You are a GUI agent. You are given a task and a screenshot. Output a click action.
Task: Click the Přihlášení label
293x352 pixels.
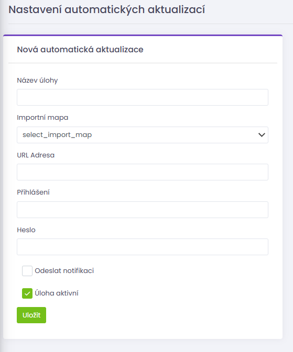(x=34, y=192)
